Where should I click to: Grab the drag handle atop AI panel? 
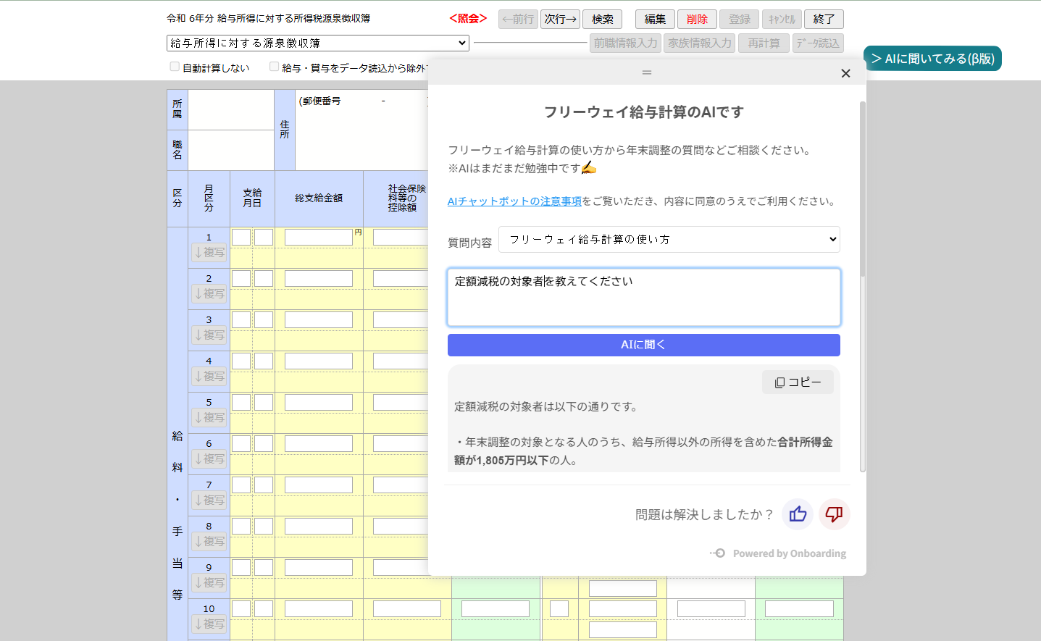[647, 72]
